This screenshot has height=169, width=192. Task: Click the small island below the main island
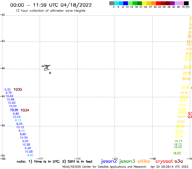(x=50, y=73)
